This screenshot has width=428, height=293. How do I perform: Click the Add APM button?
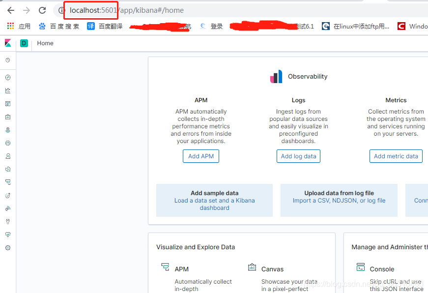point(200,156)
